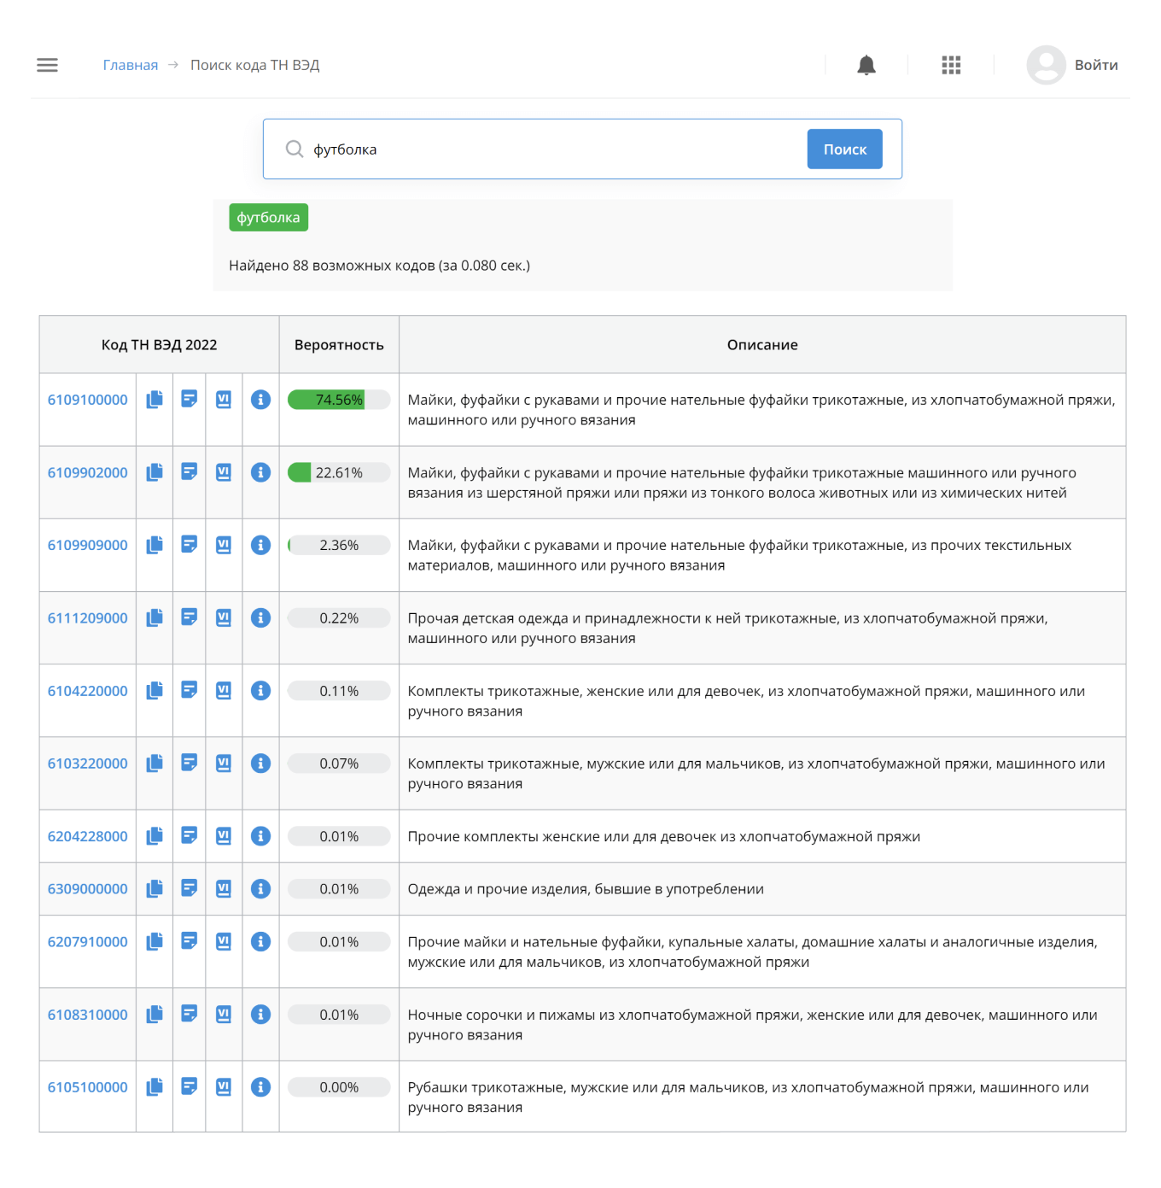Click the 0.22% probability value
The image size is (1161, 1188).
(339, 618)
